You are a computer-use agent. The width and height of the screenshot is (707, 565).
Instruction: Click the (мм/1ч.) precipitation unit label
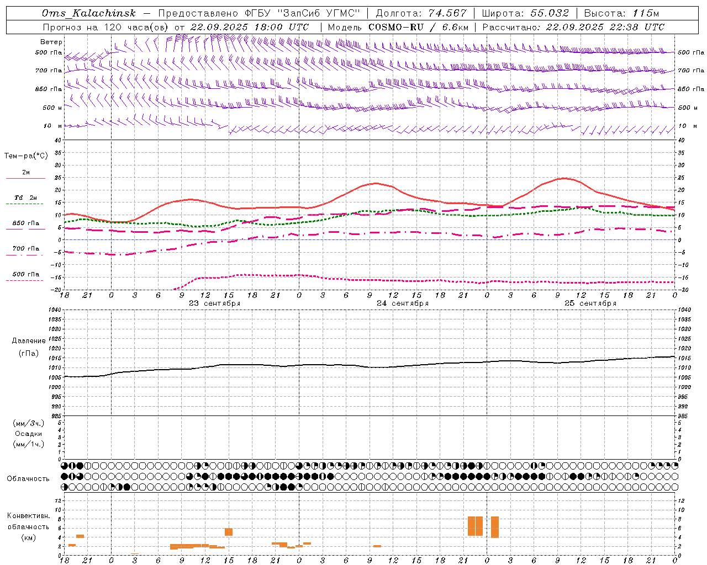point(29,444)
